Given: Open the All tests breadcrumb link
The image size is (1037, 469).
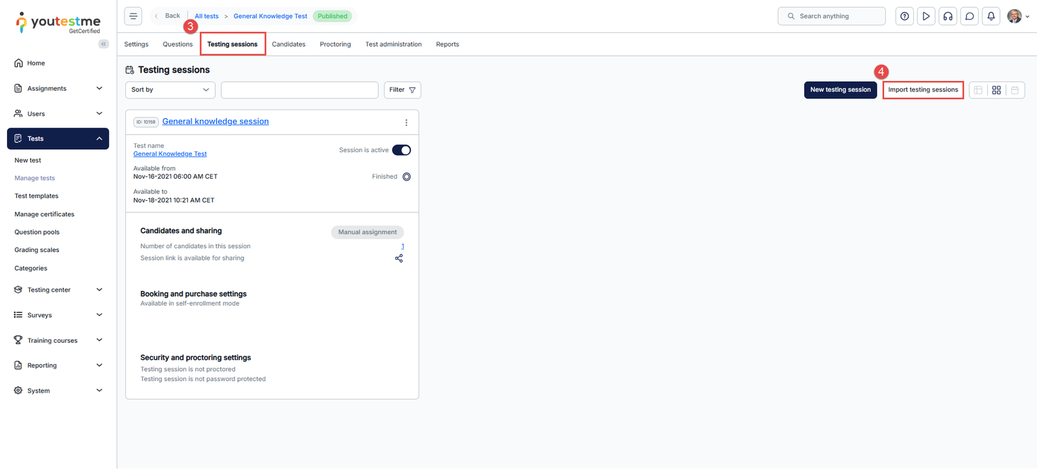Looking at the screenshot, I should (207, 16).
